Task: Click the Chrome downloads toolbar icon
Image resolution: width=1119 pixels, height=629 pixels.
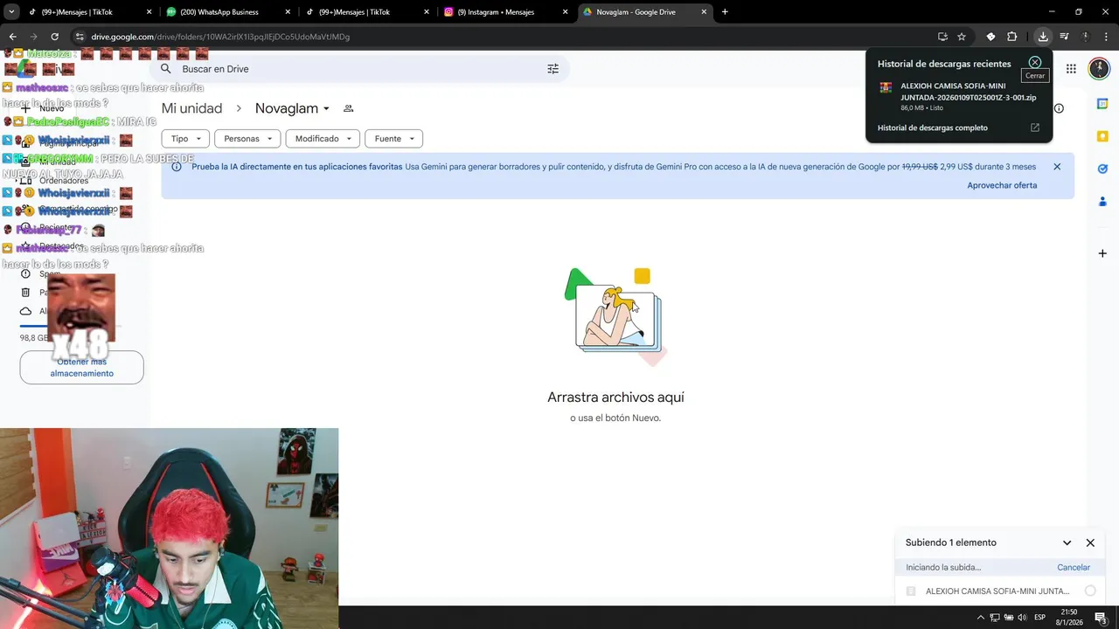Action: click(x=1043, y=37)
